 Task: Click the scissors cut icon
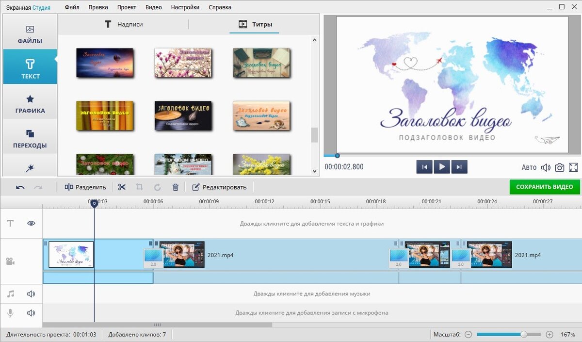122,187
